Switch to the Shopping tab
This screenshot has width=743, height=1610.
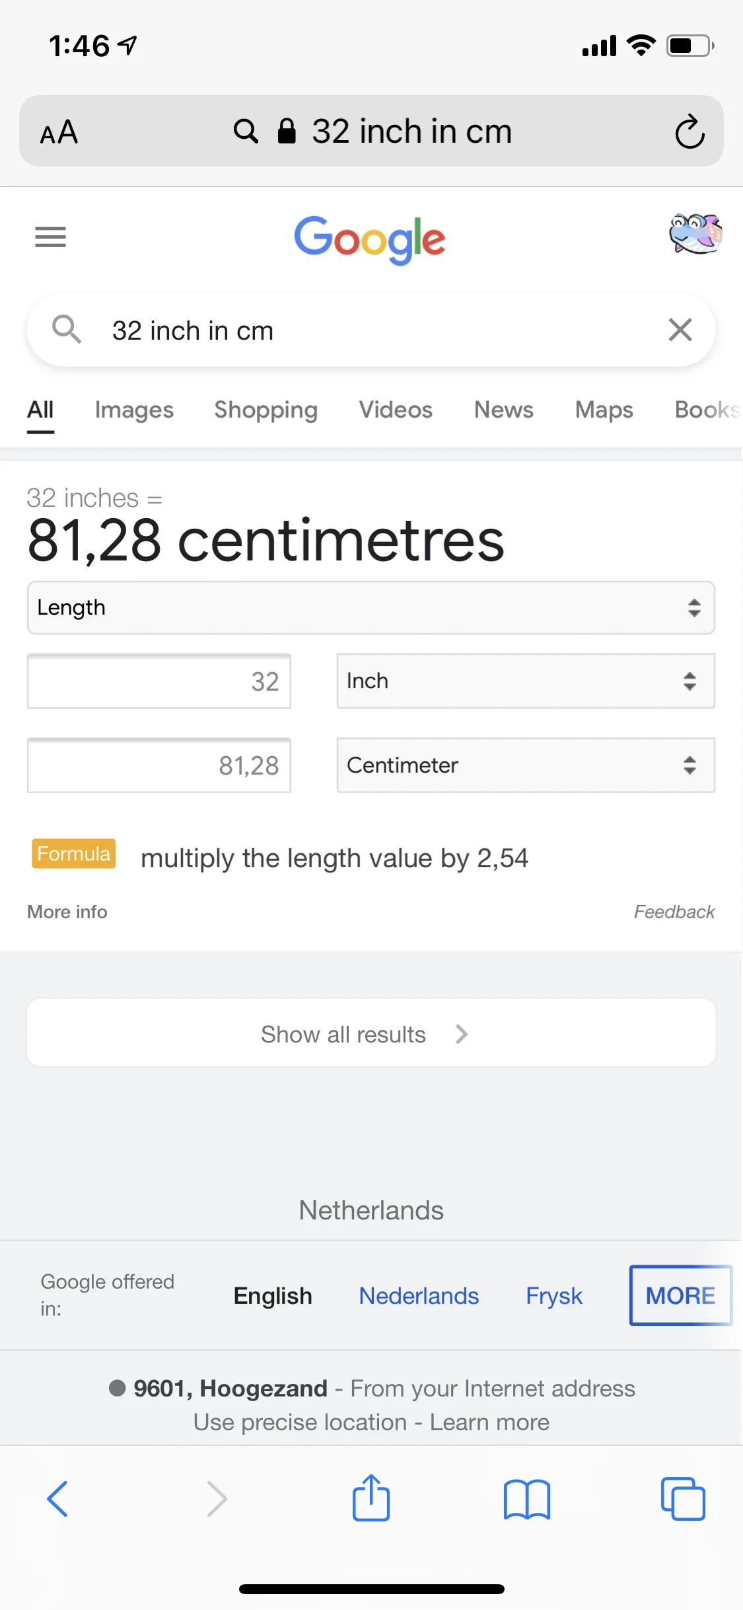tap(265, 410)
